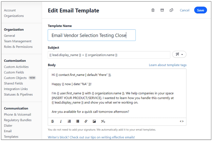Screen dimensions: 213x141
Task: Delete the template with the trash icon
Action: tap(153, 10)
